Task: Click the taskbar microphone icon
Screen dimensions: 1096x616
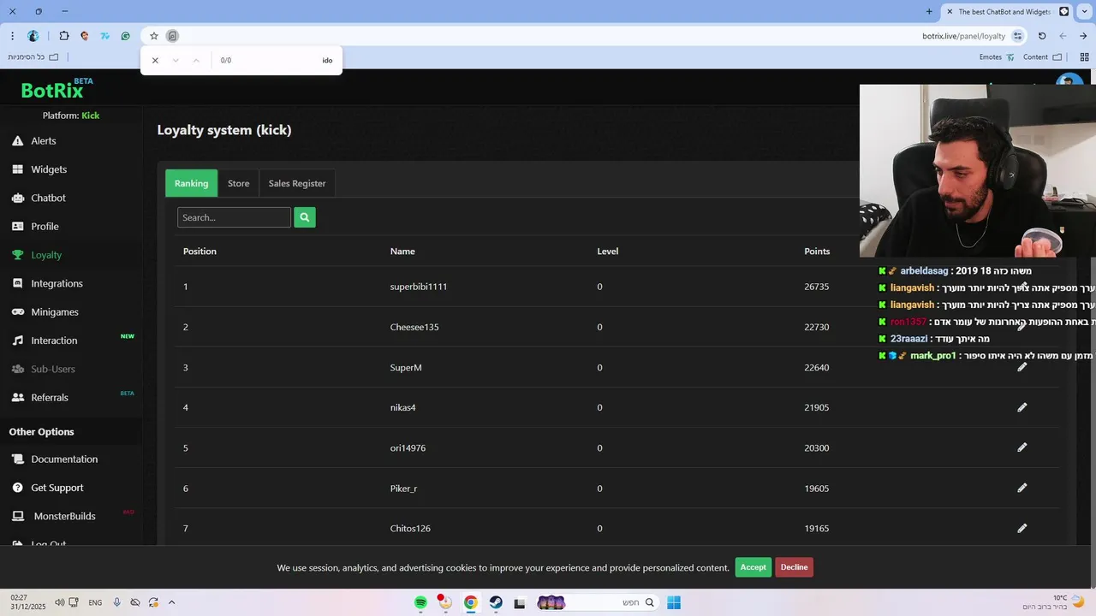Action: (x=117, y=602)
